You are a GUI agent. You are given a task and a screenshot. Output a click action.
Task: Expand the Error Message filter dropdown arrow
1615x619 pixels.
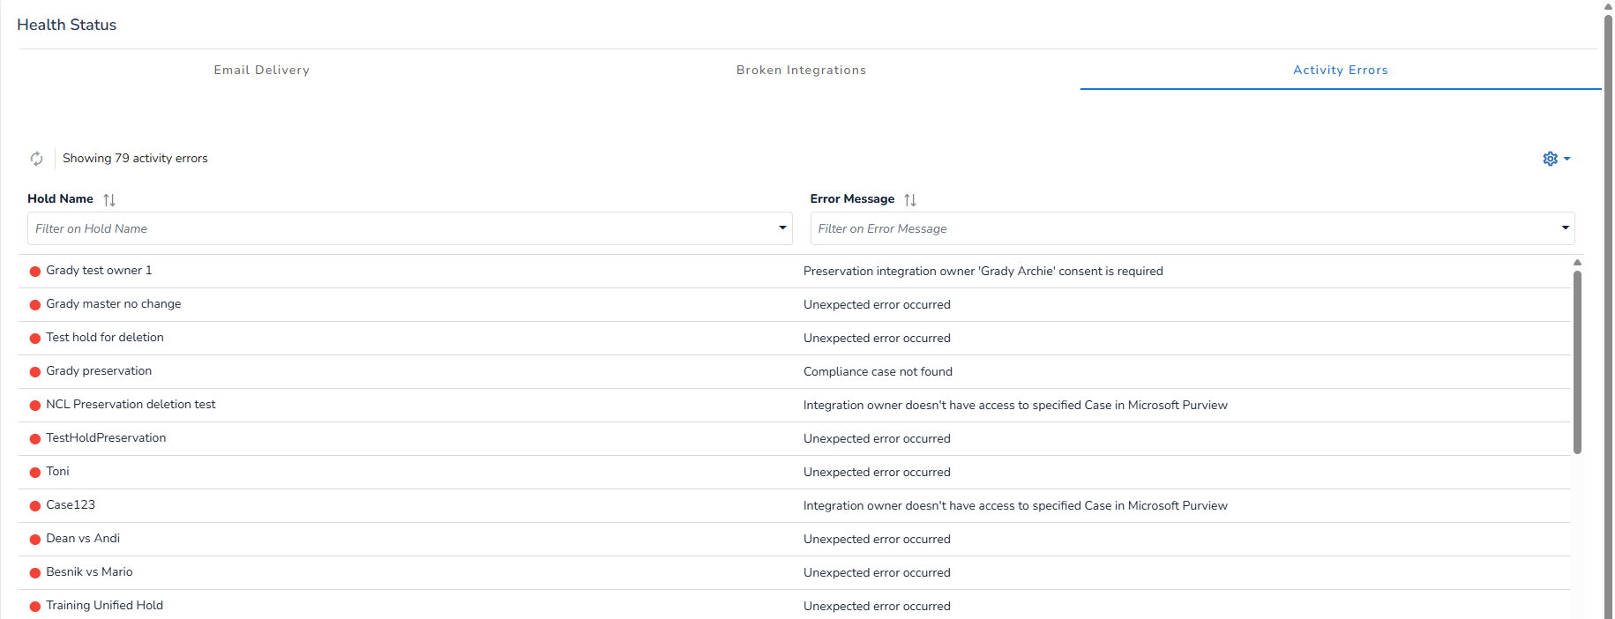pyautogui.click(x=1565, y=228)
